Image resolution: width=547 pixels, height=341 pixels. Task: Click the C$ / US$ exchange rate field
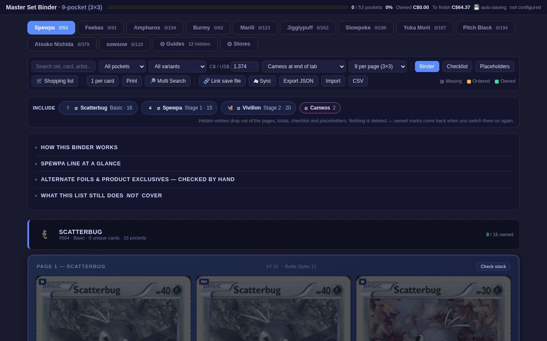245,66
